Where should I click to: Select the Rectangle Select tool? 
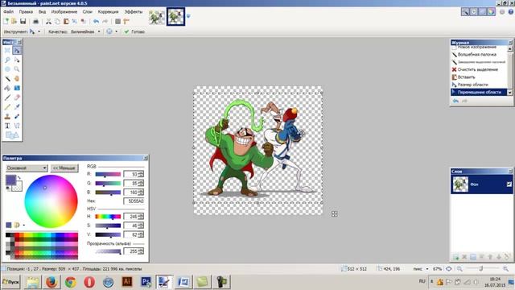point(7,50)
